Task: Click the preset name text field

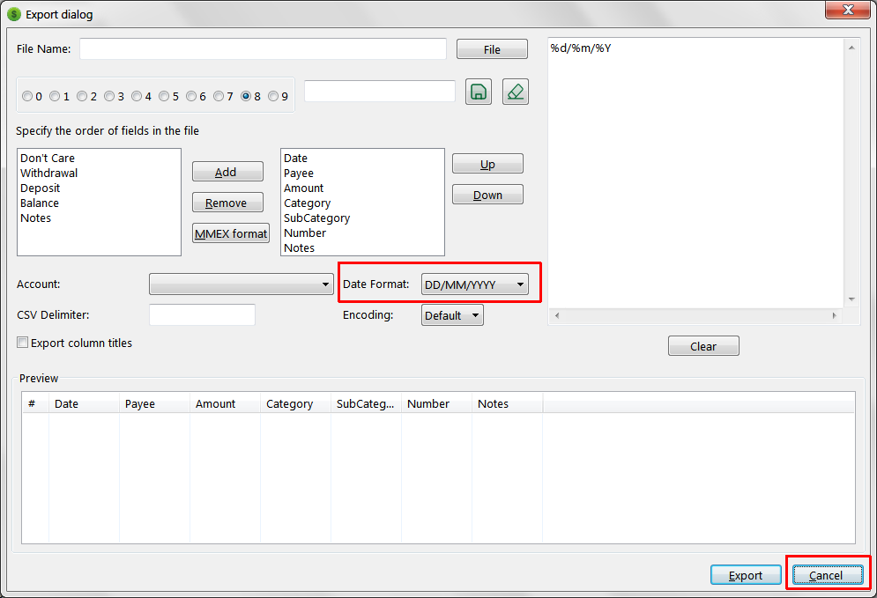Action: tap(380, 91)
